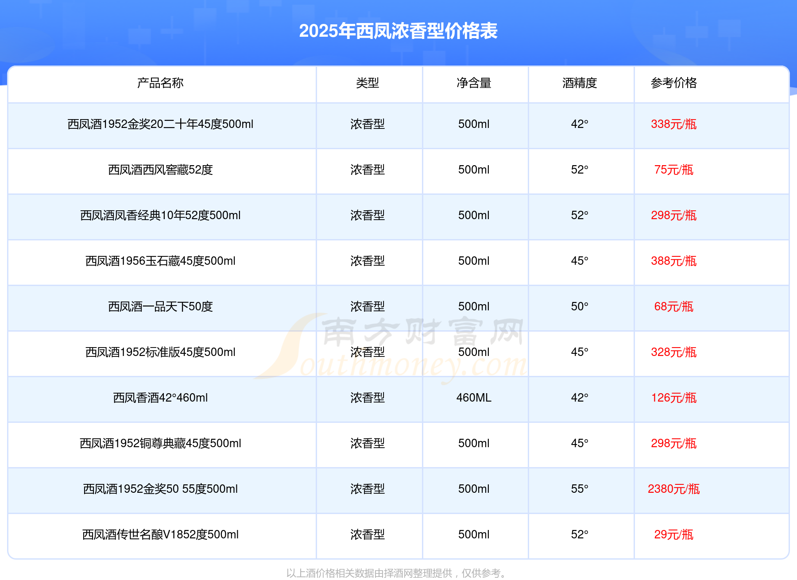Select product 西凤酒凤香经典10年52度500ml
This screenshot has height=580, width=797.
(x=160, y=215)
